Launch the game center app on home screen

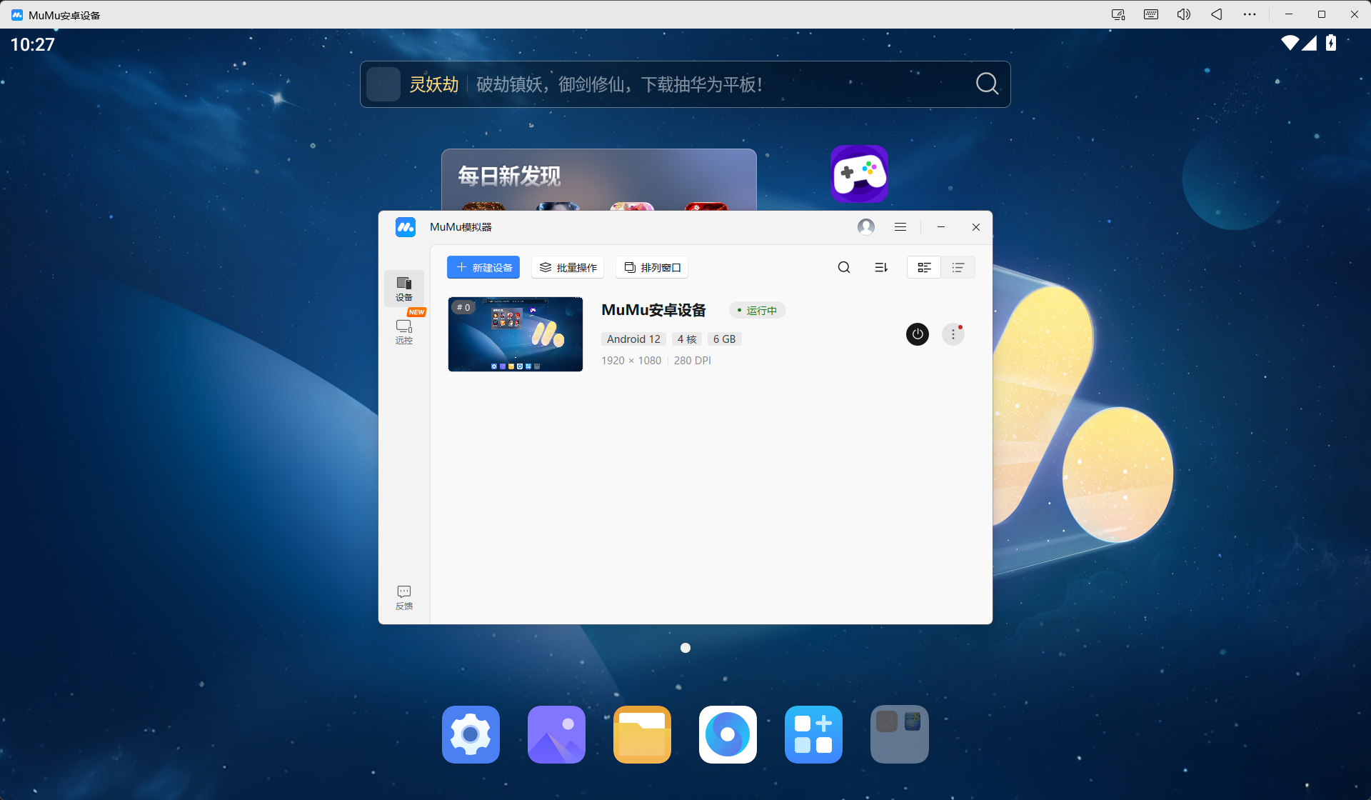pos(860,174)
